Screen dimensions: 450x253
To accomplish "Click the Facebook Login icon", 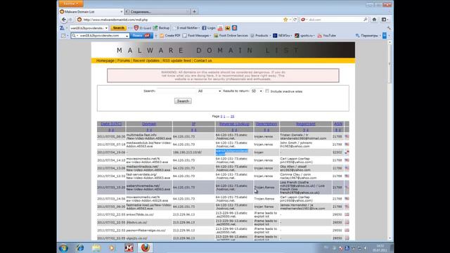I will (x=204, y=28).
